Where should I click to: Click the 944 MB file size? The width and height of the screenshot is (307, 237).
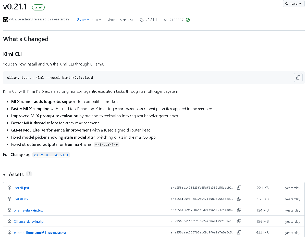click(x=263, y=233)
